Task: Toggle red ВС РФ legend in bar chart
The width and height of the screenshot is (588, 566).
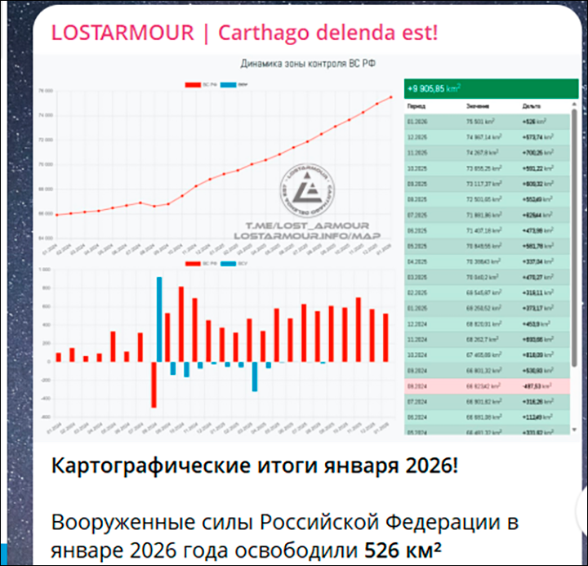Action: click(x=194, y=264)
